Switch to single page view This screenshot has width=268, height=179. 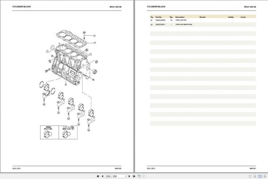(x=250, y=176)
